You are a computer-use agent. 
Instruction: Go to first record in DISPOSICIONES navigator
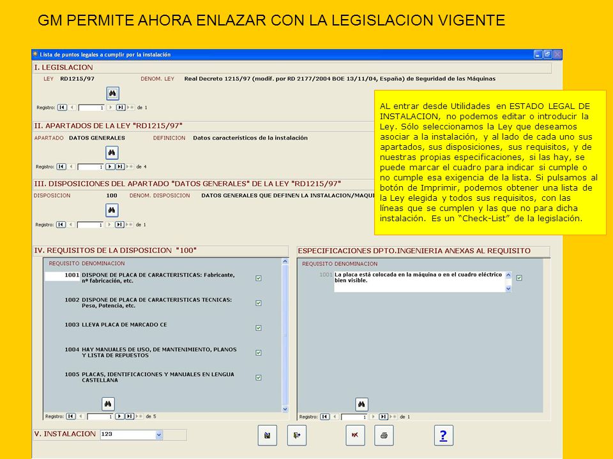(61, 224)
